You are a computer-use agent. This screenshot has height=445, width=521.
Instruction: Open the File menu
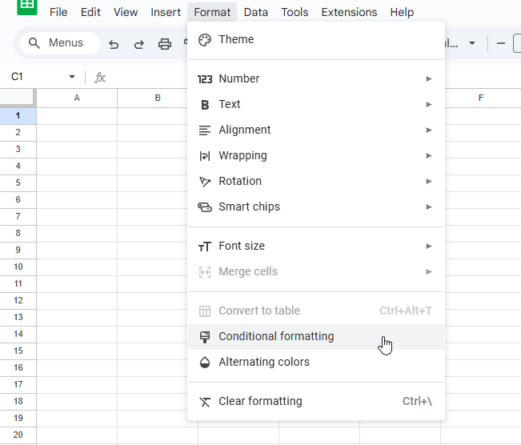(x=58, y=12)
